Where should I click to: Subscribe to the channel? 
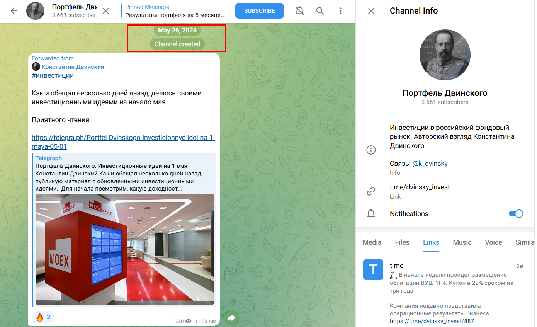[259, 11]
